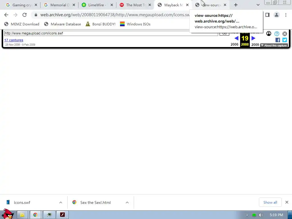Open the 17 captures link

(14, 40)
